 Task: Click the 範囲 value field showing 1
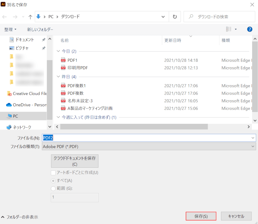coord(75,197)
